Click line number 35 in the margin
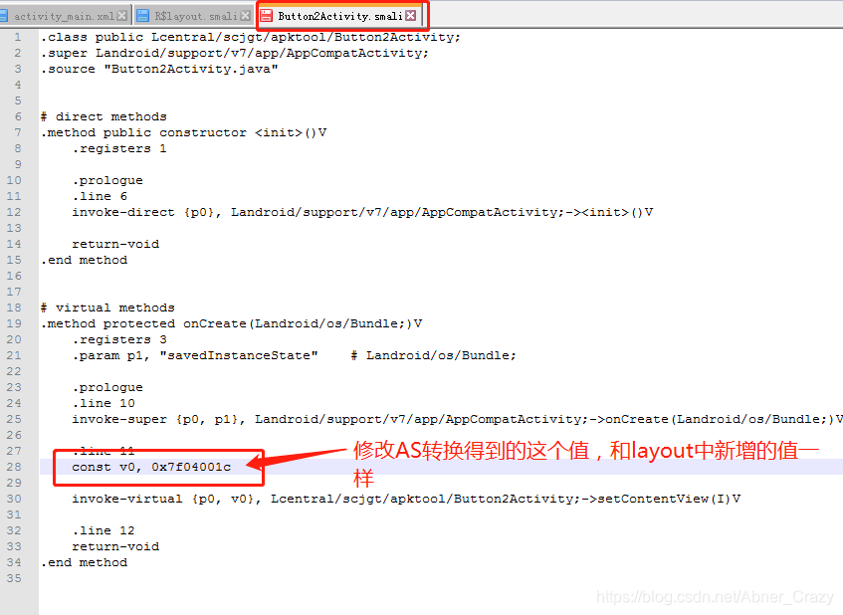Viewport: 843px width, 615px height. (14, 578)
